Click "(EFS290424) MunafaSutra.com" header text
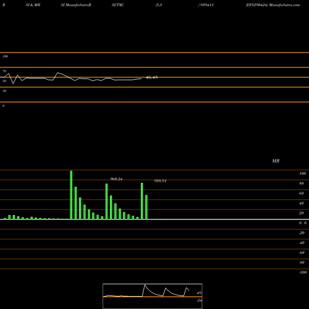 273,5
